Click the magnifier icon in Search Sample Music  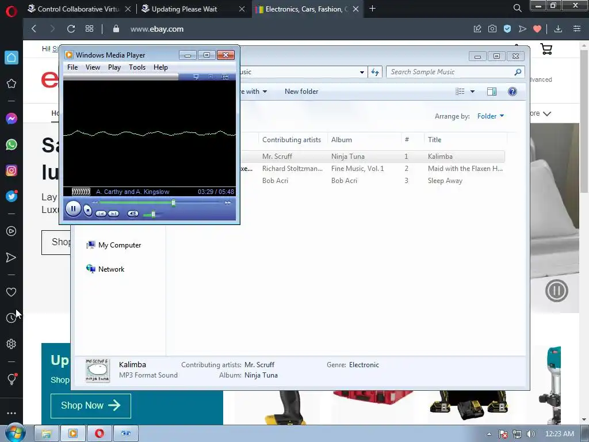click(518, 72)
